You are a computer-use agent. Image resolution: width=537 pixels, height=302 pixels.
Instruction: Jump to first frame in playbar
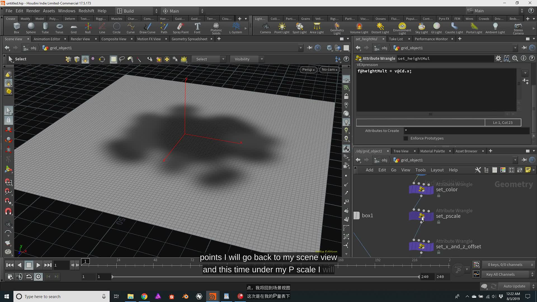point(10,265)
